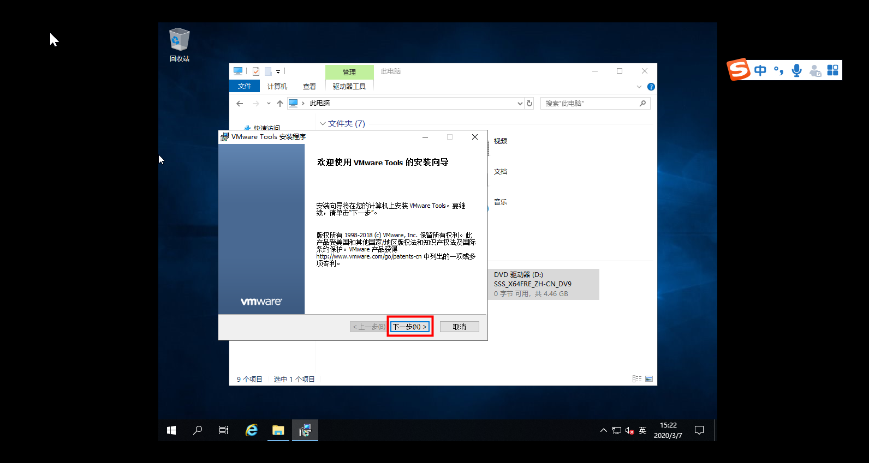
Task: Click the network tray icon
Action: click(x=617, y=430)
